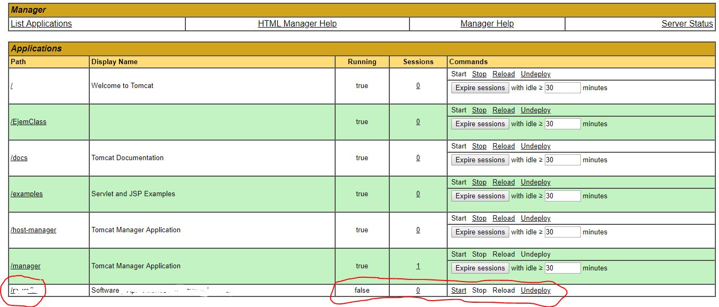Select the "false" running status cell

point(362,290)
